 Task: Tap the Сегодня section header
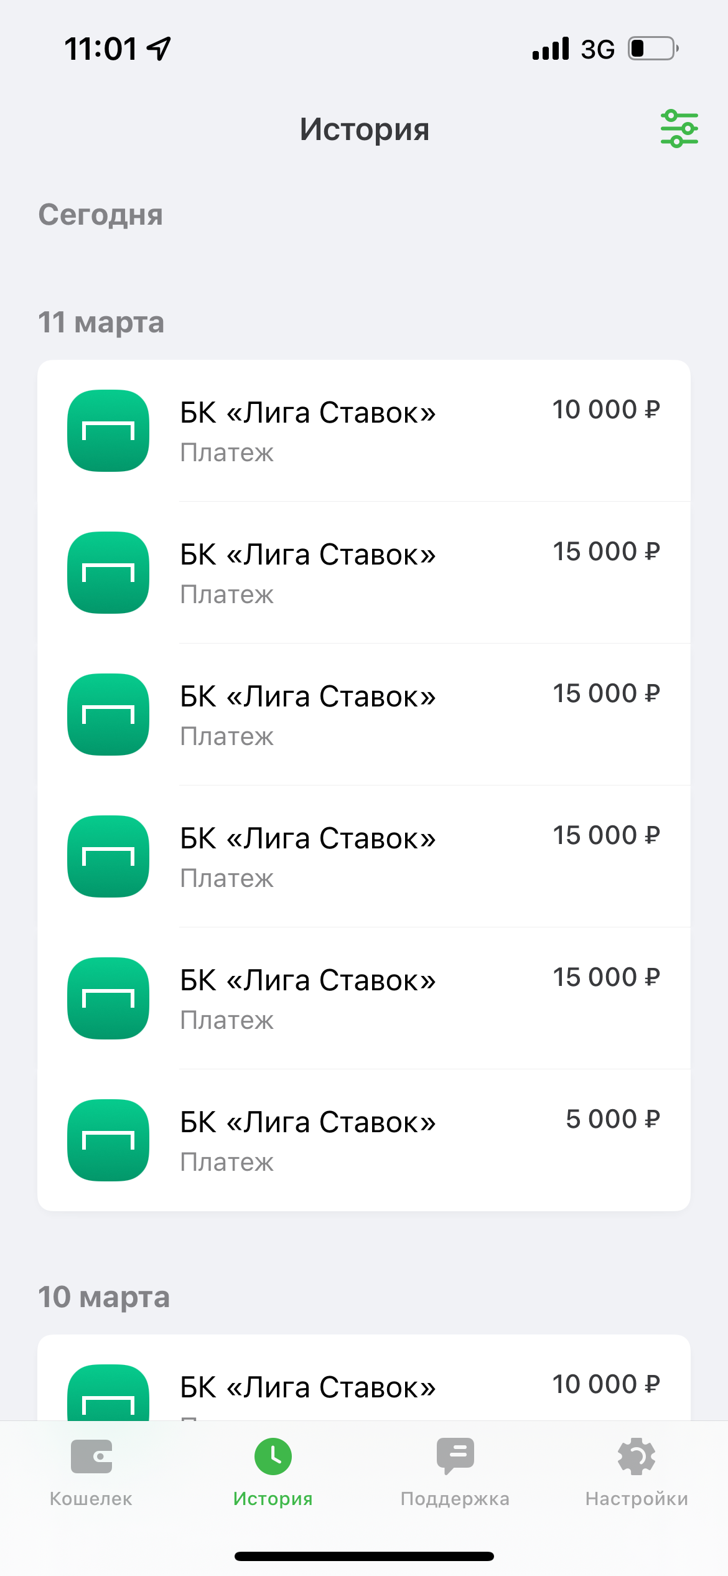[x=101, y=215]
